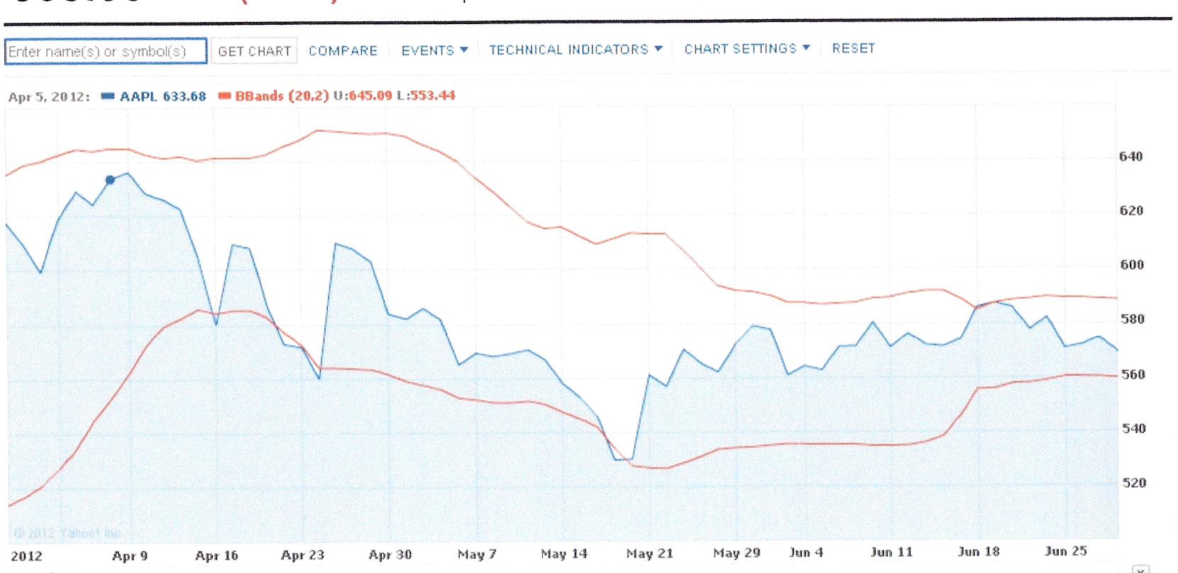Click the Jun 4 date axis label
This screenshot has height=573, width=1178.
pyautogui.click(x=806, y=552)
